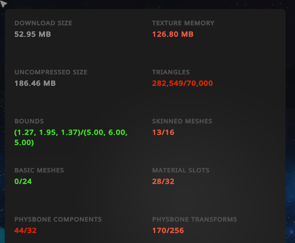Select the 186.46 MB uncompressed value
This screenshot has height=243, width=295.
pos(35,83)
